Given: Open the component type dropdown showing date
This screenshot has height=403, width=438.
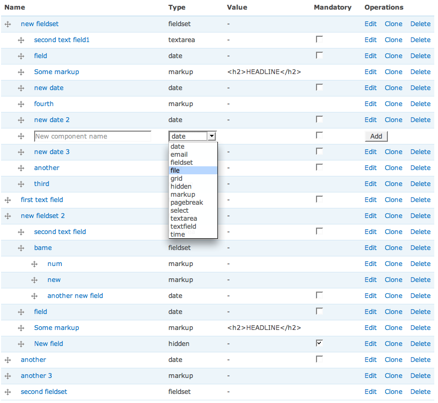Looking at the screenshot, I should click(x=192, y=136).
